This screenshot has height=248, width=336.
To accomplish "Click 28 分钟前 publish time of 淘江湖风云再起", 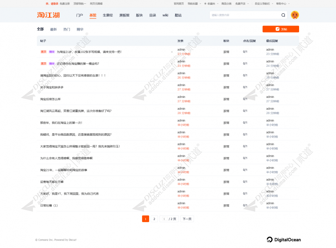I will [184, 113].
